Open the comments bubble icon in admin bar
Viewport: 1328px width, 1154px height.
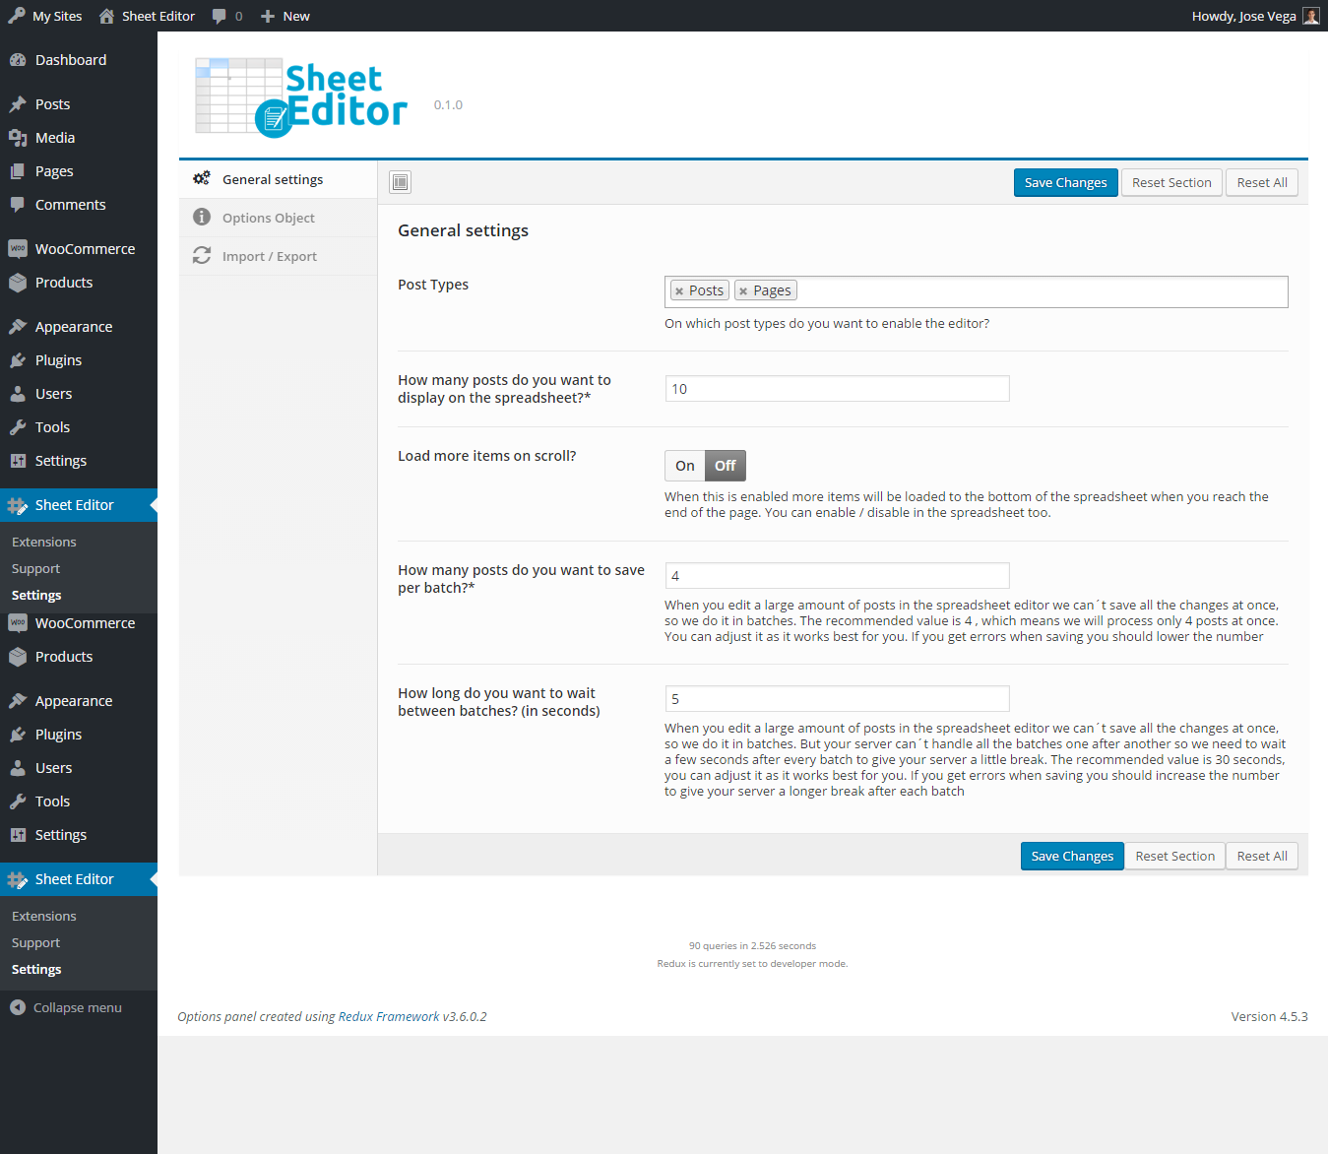[x=220, y=16]
